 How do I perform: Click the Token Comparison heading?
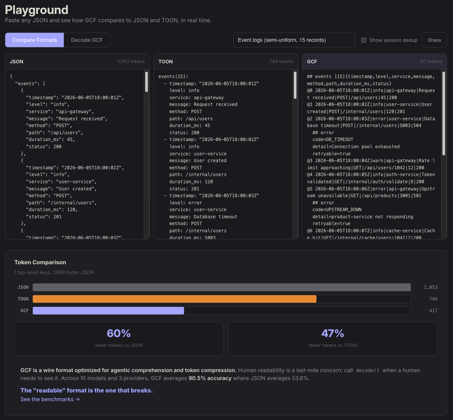(x=40, y=262)
